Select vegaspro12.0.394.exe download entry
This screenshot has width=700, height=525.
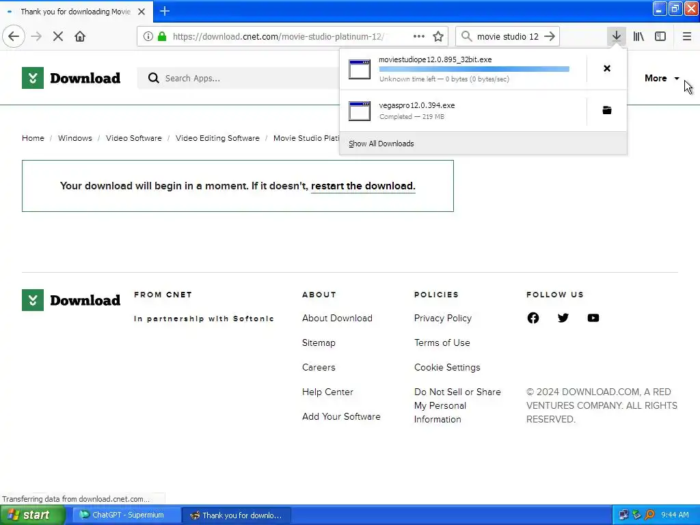click(x=463, y=111)
